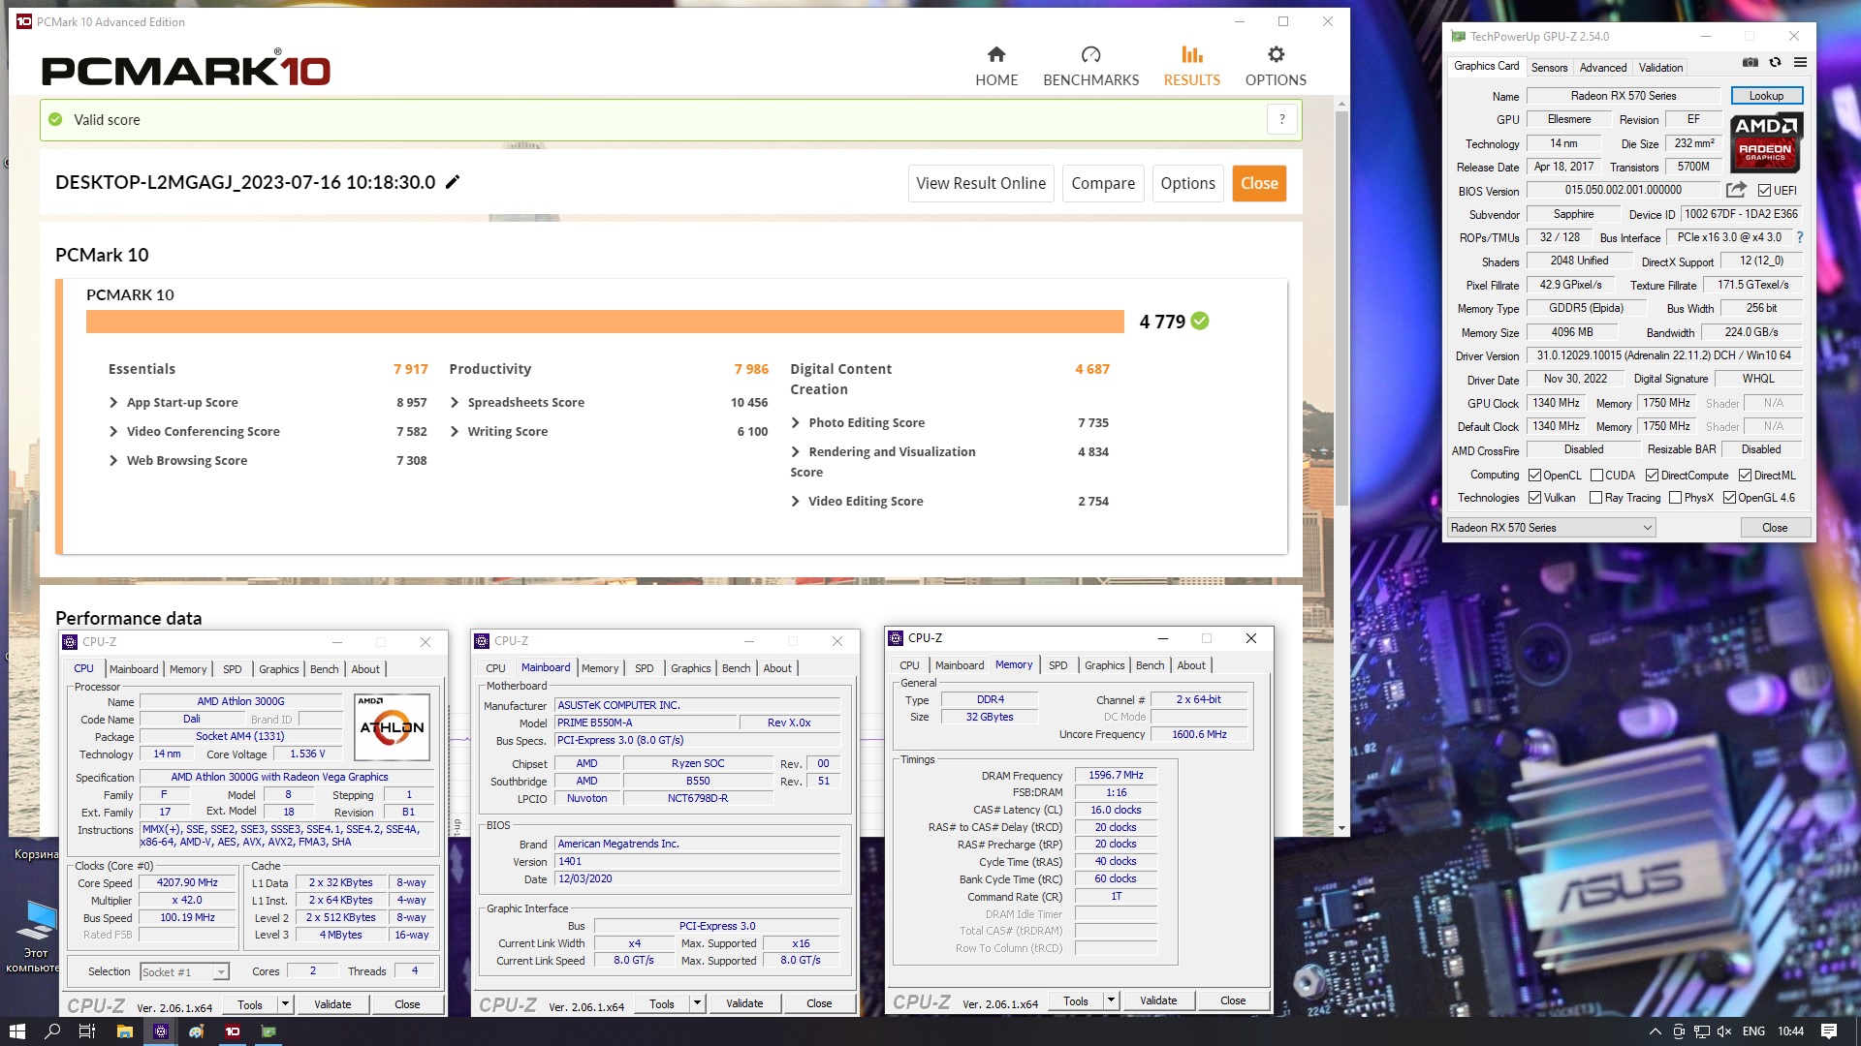Click the CPU-Z taskbar icon
Screen dimensions: 1861x1046
161,1031
